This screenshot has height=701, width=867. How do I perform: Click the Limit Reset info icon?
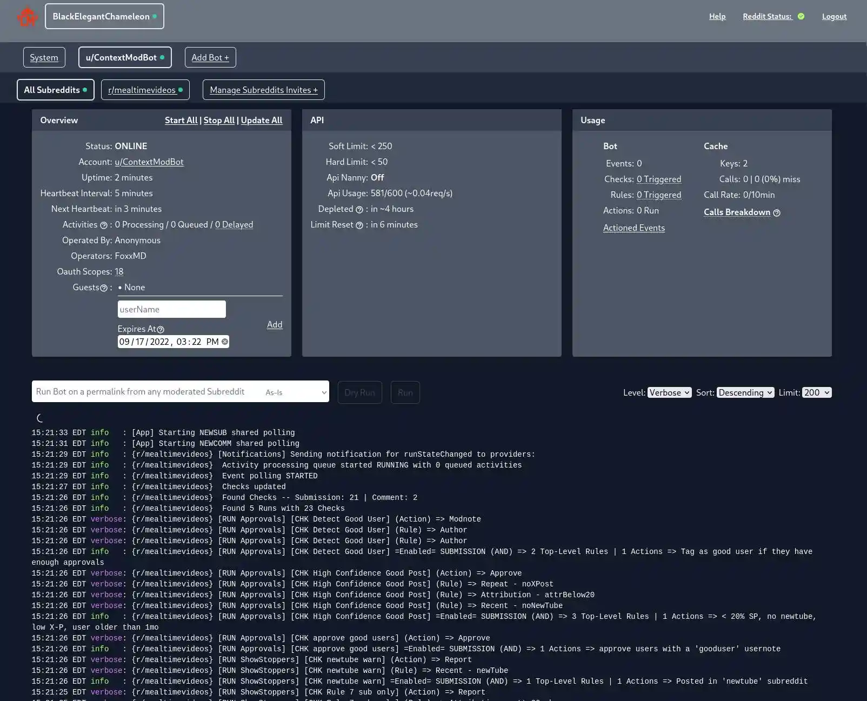click(x=359, y=225)
